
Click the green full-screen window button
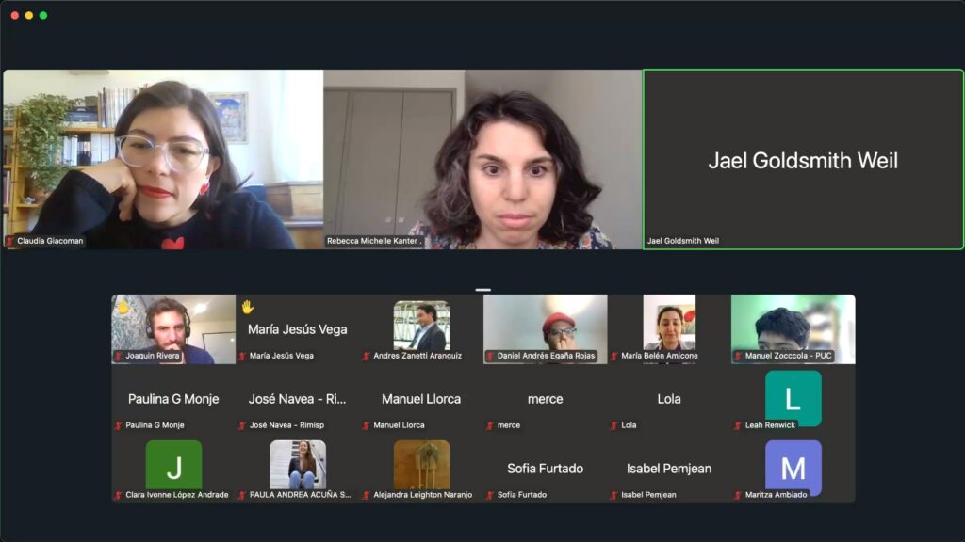pyautogui.click(x=43, y=15)
